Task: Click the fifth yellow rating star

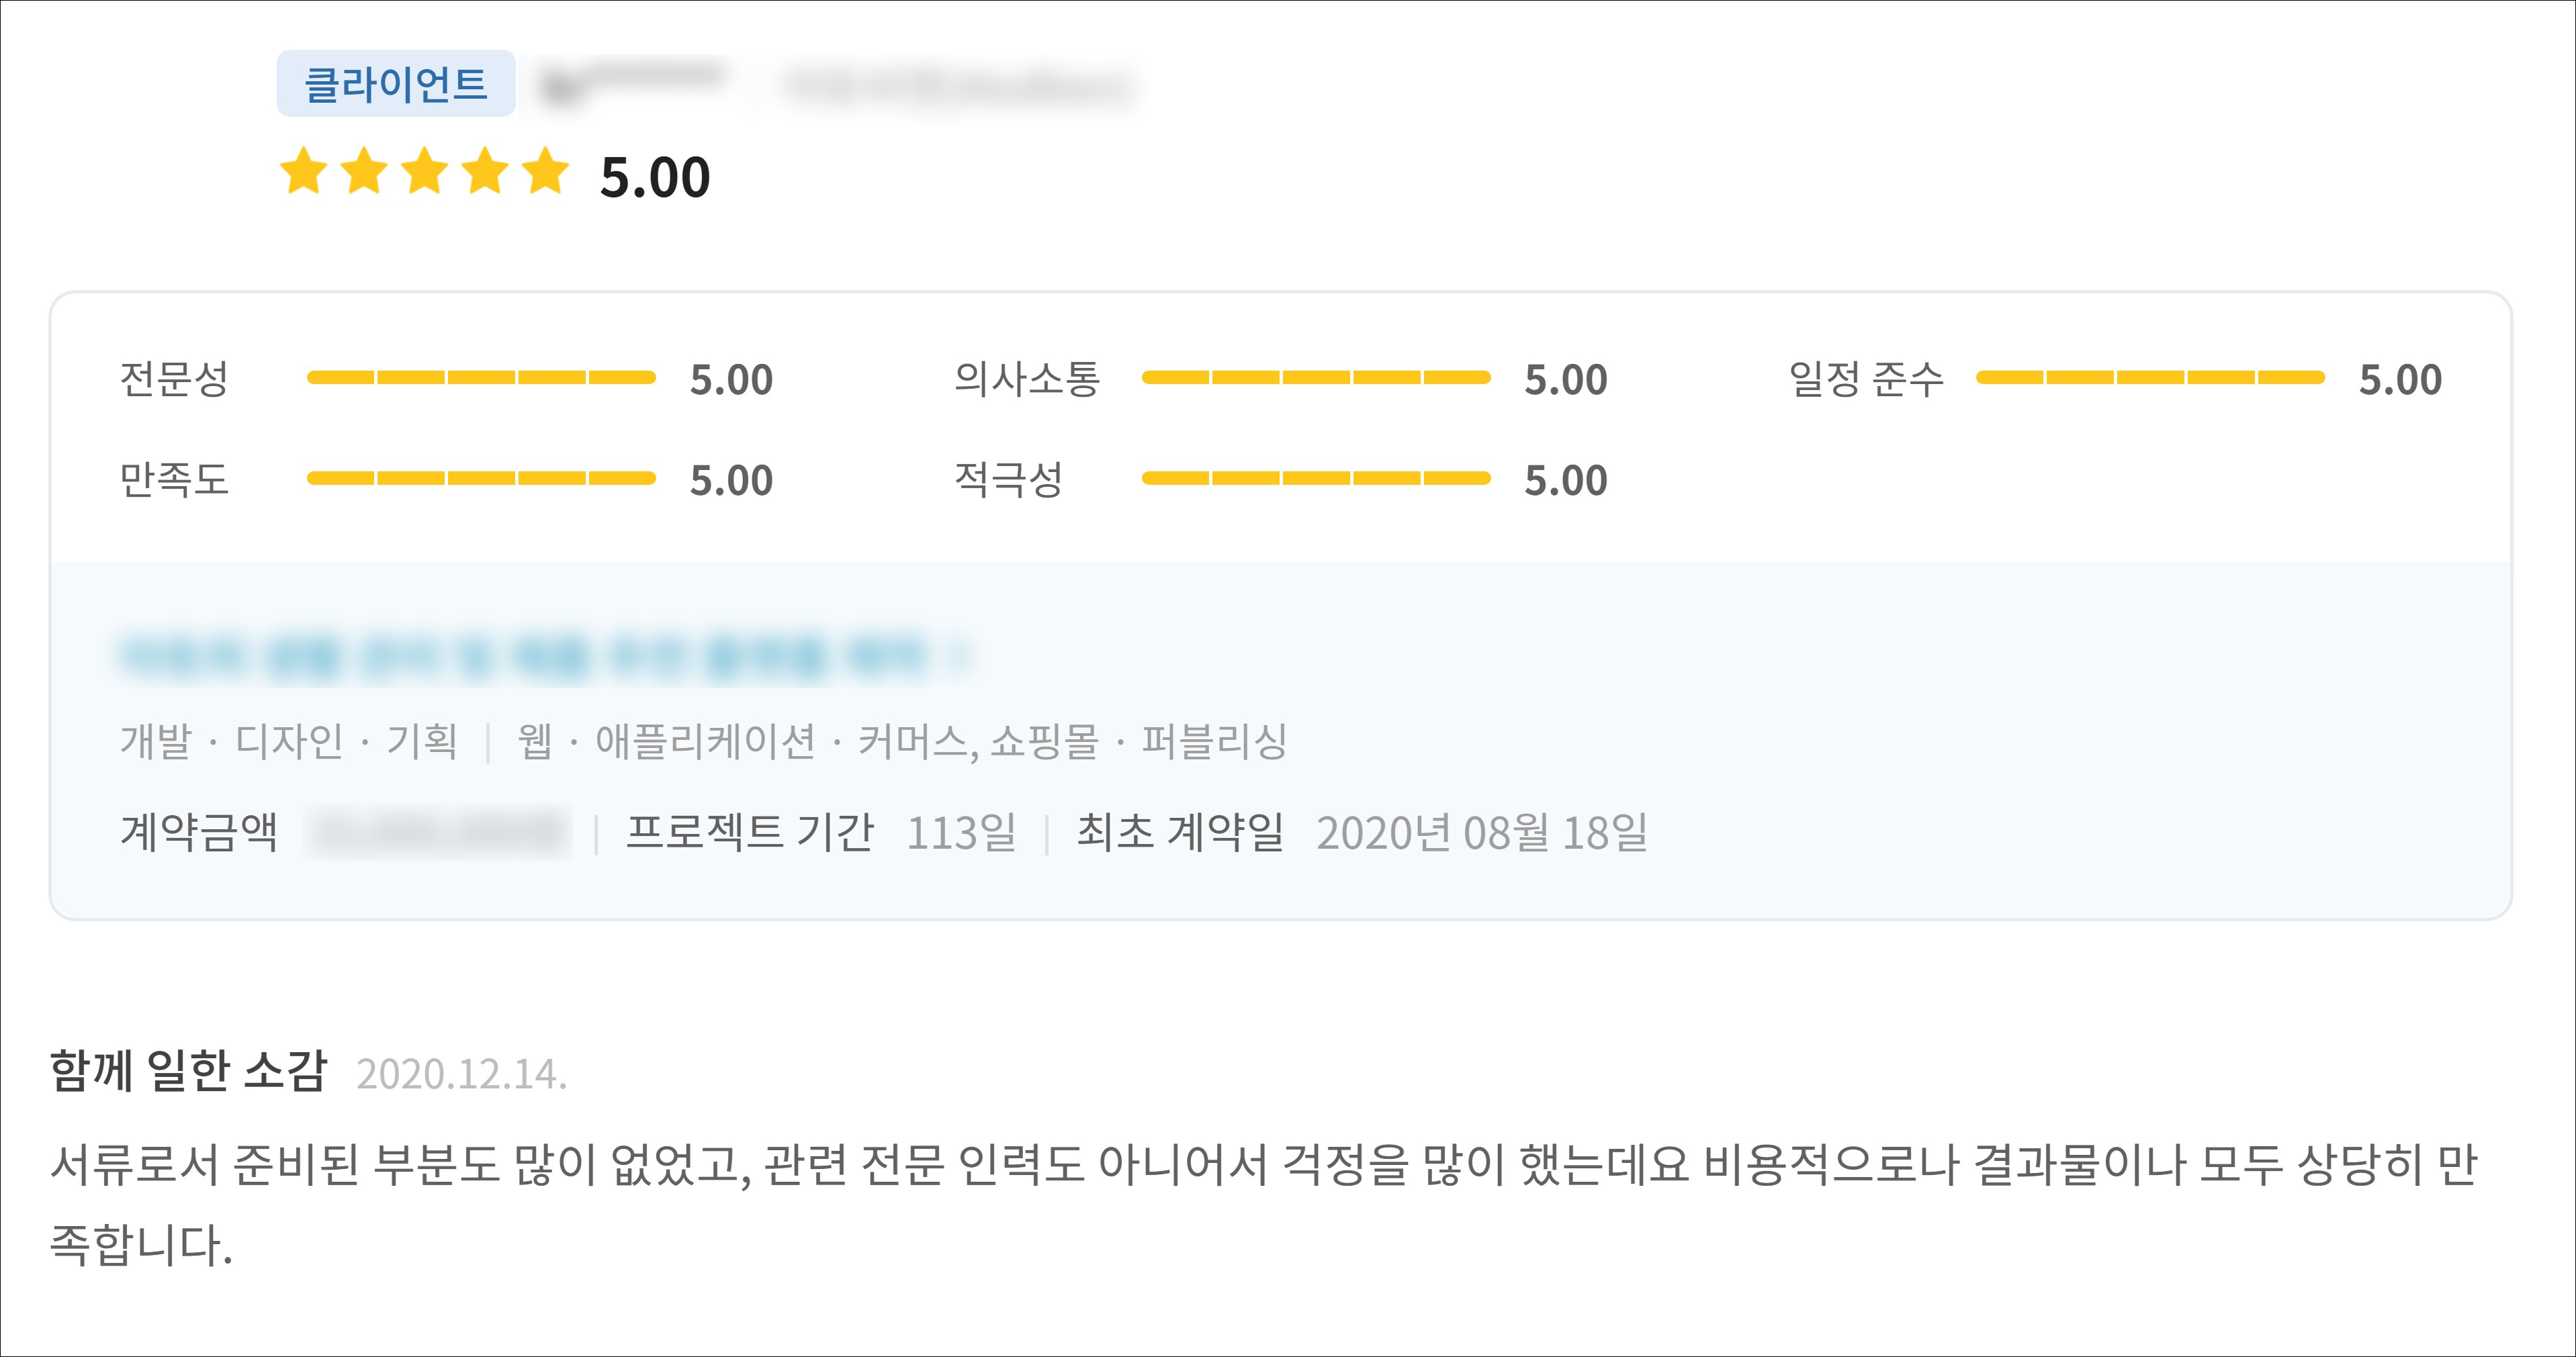Action: [x=546, y=172]
